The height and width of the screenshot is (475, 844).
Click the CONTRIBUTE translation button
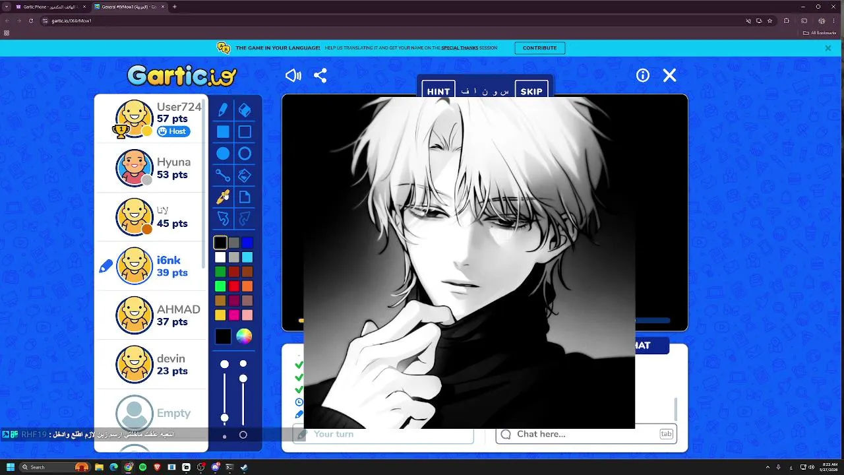pyautogui.click(x=540, y=48)
